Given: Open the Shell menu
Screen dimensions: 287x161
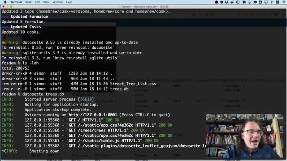Looking at the screenshot, I should click(x=28, y=2).
